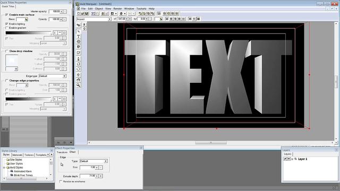
Task: Open the Edge type dropdown in Quick Titles
Action: click(x=53, y=76)
